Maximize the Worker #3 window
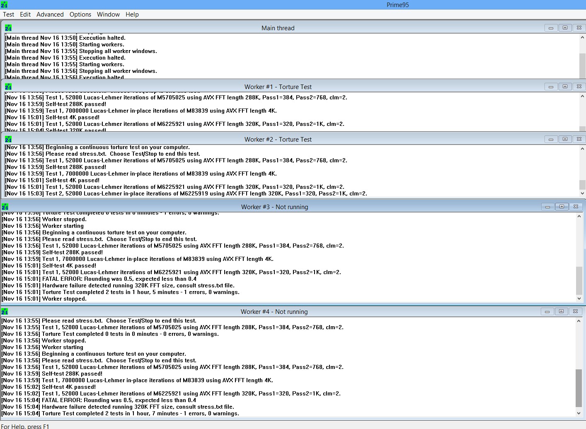This screenshot has width=586, height=429. point(562,207)
